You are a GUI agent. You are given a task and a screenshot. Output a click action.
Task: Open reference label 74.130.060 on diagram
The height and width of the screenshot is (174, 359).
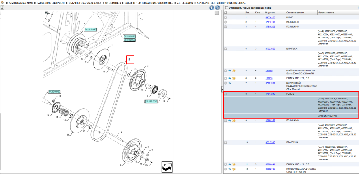pyautogui.click(x=54, y=92)
